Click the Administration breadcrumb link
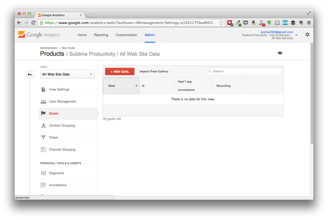This screenshot has width=328, height=220. [x=49, y=48]
